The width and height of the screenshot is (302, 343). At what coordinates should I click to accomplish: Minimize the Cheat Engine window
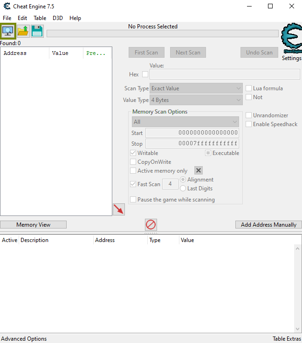pos(249,6)
